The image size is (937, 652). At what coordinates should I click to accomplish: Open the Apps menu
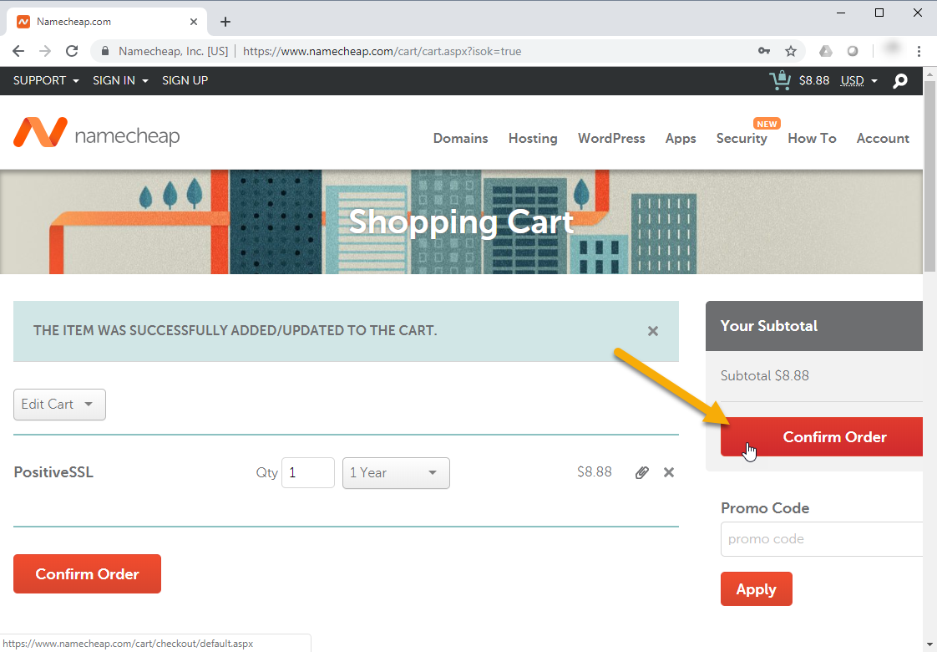point(681,138)
